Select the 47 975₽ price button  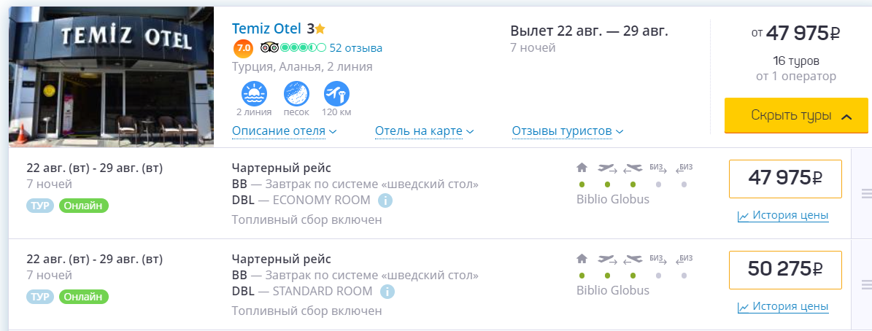click(785, 179)
